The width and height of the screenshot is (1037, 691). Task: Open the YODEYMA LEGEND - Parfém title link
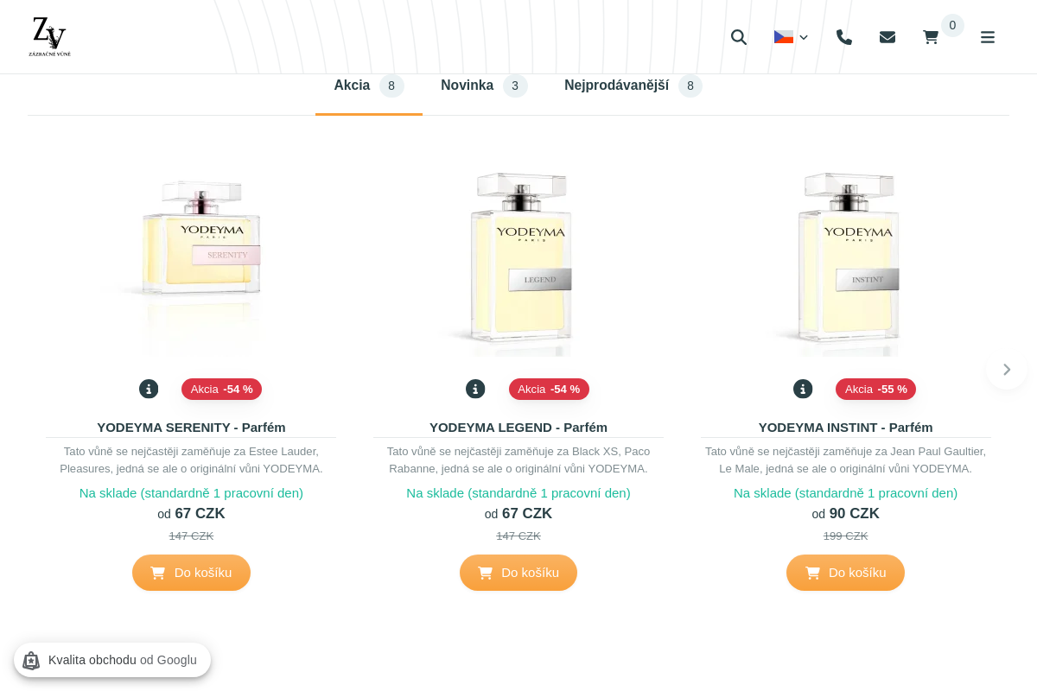click(x=518, y=428)
